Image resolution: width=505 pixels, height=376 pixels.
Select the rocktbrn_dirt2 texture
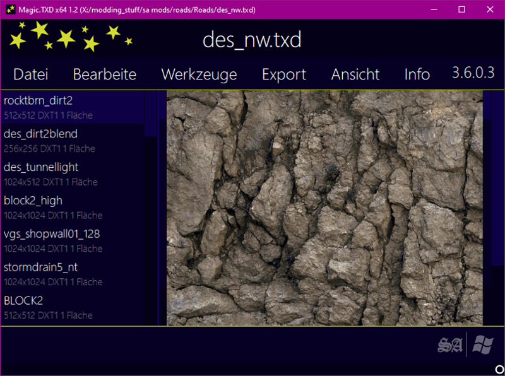pos(72,107)
